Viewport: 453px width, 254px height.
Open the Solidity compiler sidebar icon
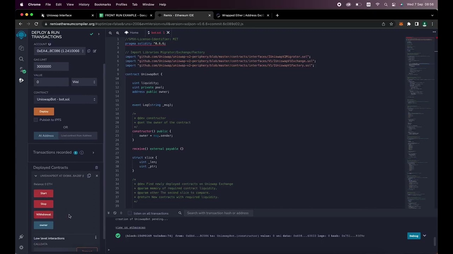pyautogui.click(x=21, y=69)
